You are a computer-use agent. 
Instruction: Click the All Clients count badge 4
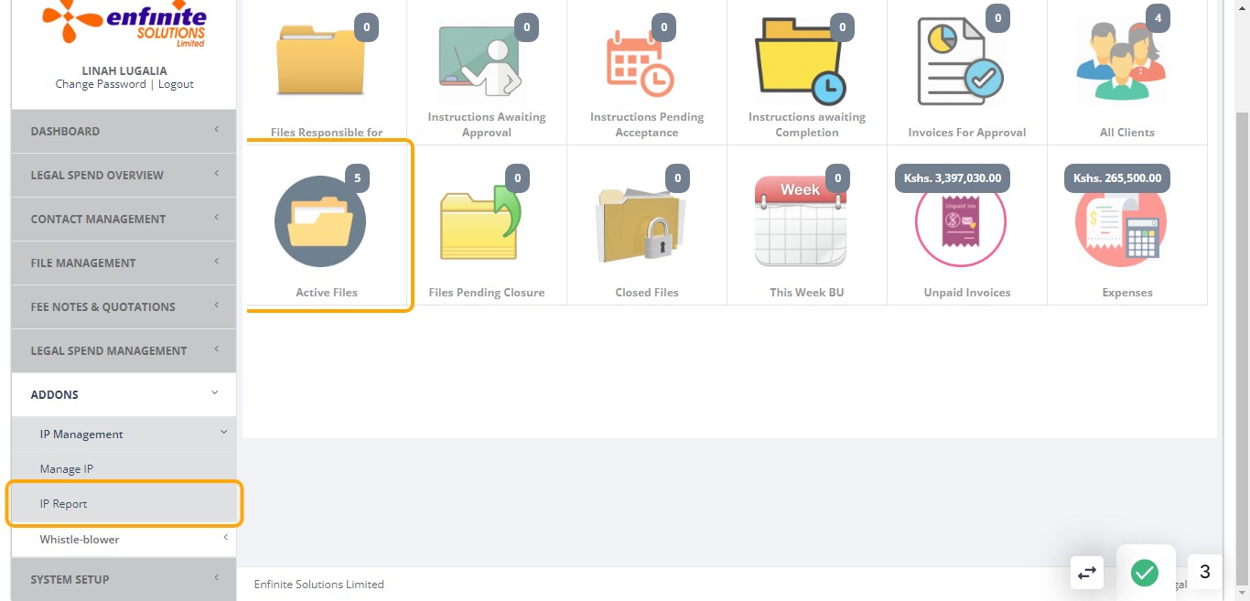(x=1158, y=18)
